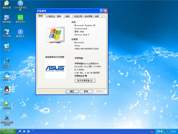Click the 'Intel(R) Core(TM) i7-4790' text

[x=88, y=66]
